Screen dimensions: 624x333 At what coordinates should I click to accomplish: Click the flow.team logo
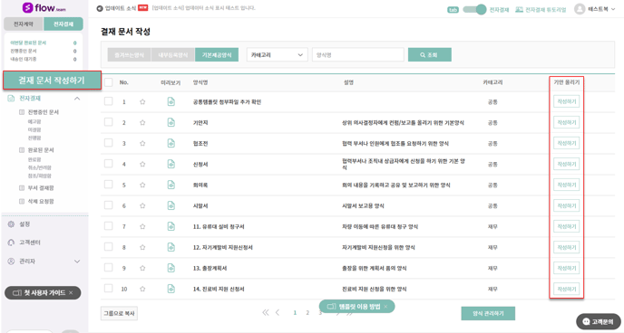pos(44,7)
